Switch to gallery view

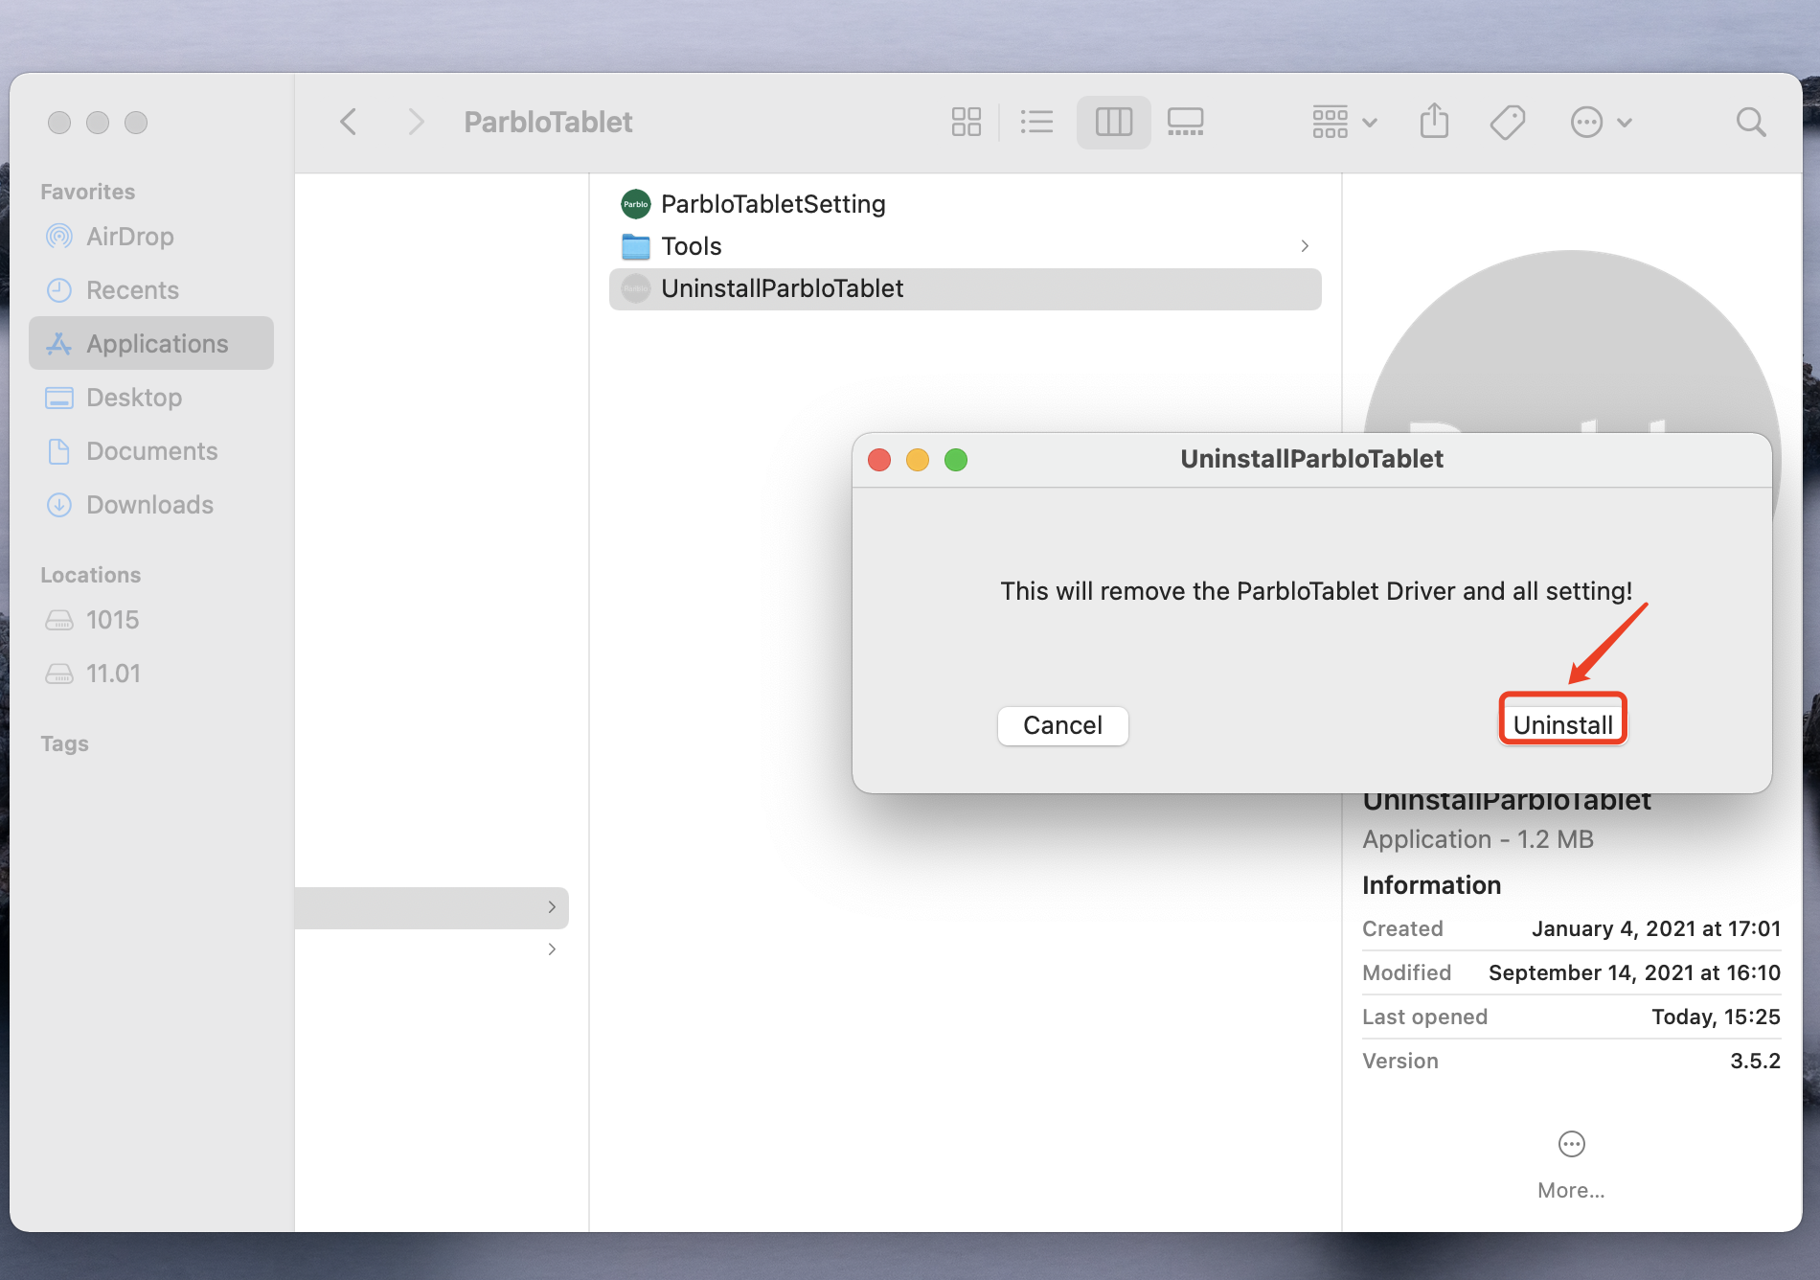1185,122
